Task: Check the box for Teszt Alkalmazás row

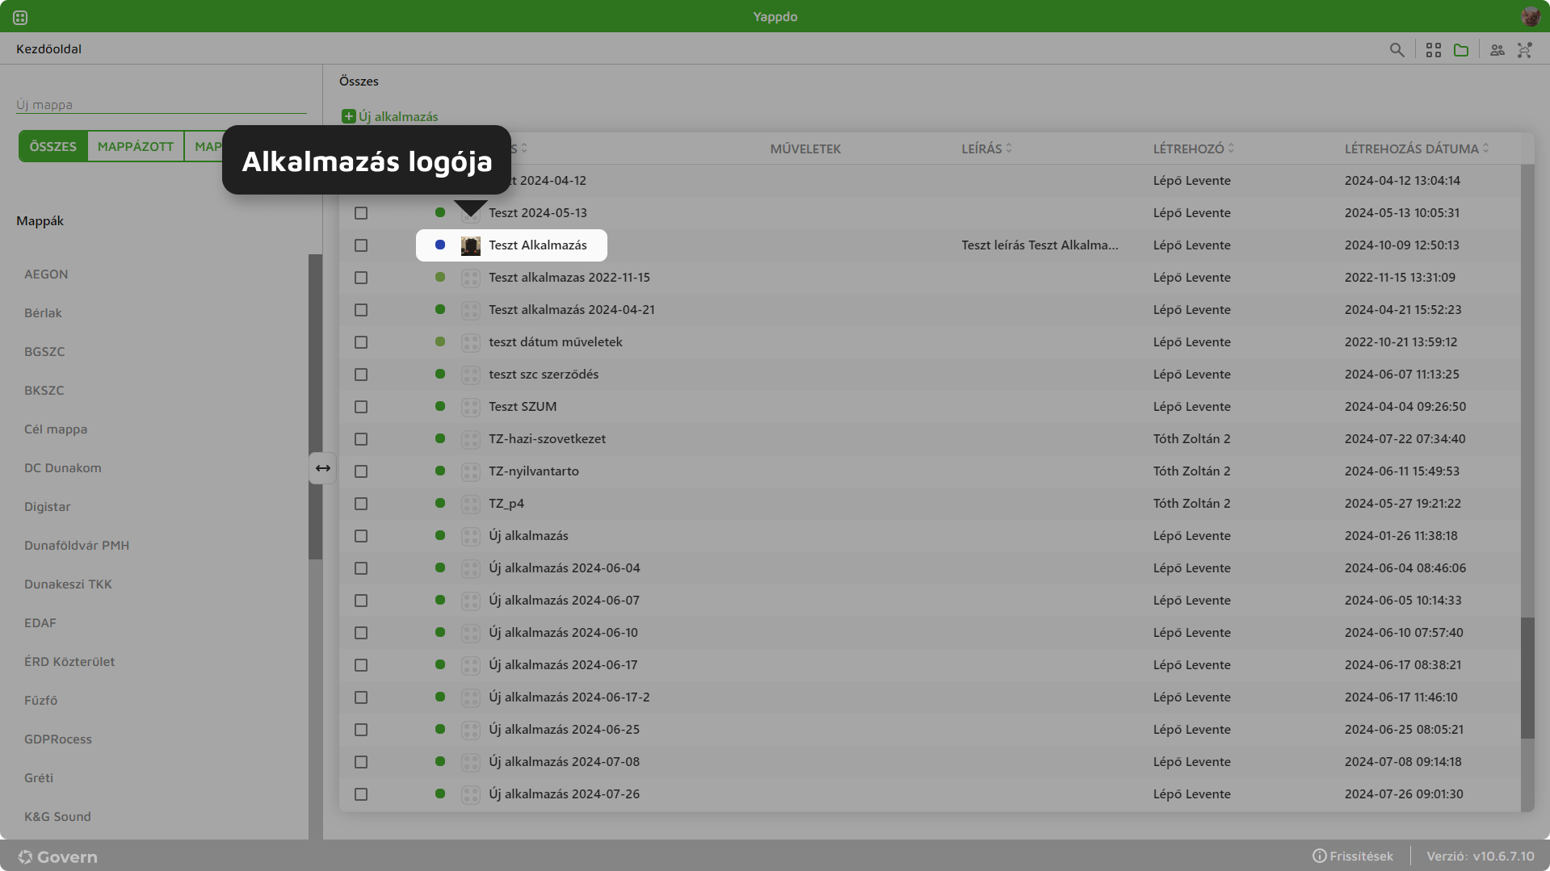Action: coord(361,245)
